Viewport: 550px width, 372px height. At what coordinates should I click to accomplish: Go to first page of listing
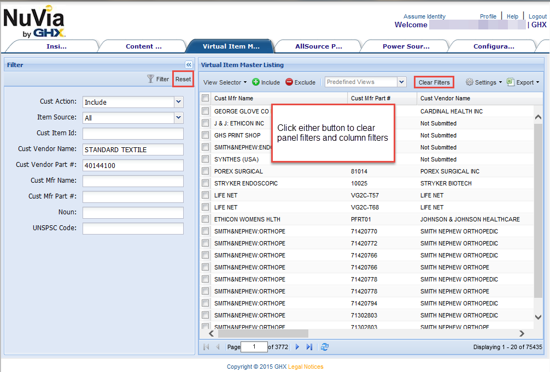[206, 347]
